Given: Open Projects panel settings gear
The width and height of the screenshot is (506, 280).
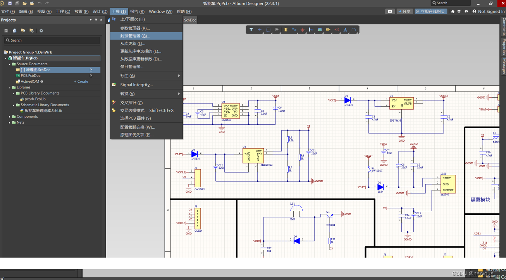Looking at the screenshot, I should 41,31.
